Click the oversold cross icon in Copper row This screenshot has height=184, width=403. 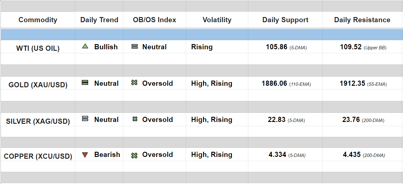pos(134,155)
